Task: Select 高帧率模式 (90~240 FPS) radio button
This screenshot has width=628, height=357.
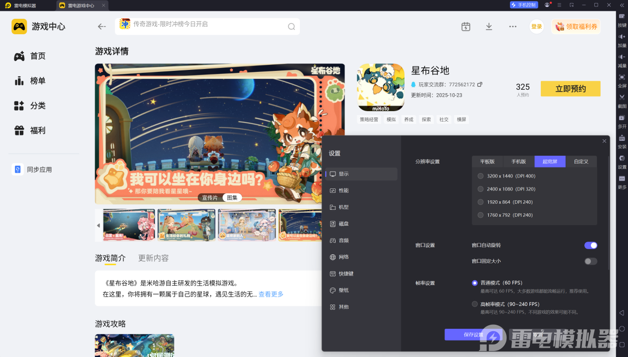Action: tap(475, 304)
